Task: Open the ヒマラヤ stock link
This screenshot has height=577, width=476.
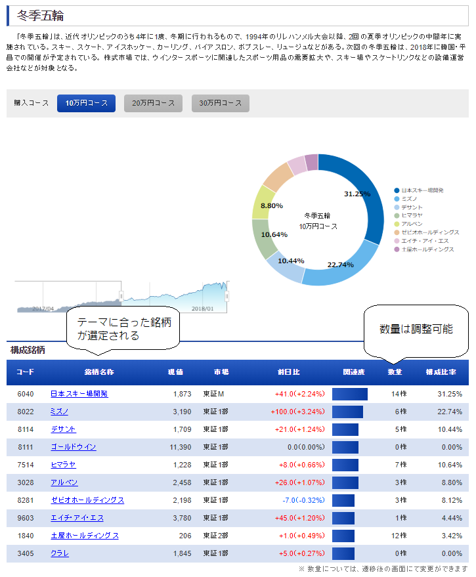Action: pyautogui.click(x=63, y=465)
